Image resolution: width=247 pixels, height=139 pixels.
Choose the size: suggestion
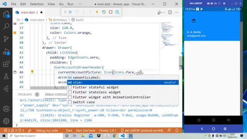123,82
